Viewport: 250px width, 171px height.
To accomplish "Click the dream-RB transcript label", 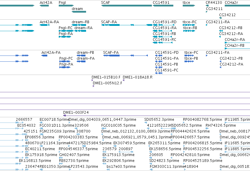I will point(80,22).
